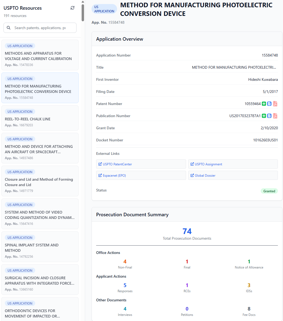283x321 pixels.
Task: Click the 4 Non-Final office actions count
Action: coord(125,261)
